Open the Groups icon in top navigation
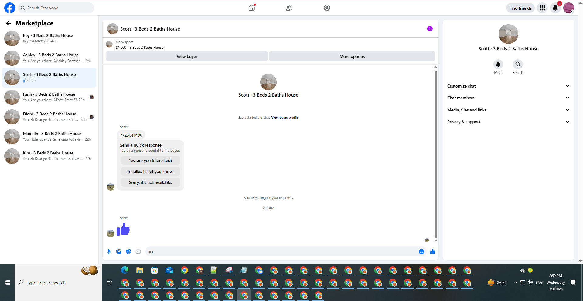The height and width of the screenshot is (301, 583). coord(327,8)
